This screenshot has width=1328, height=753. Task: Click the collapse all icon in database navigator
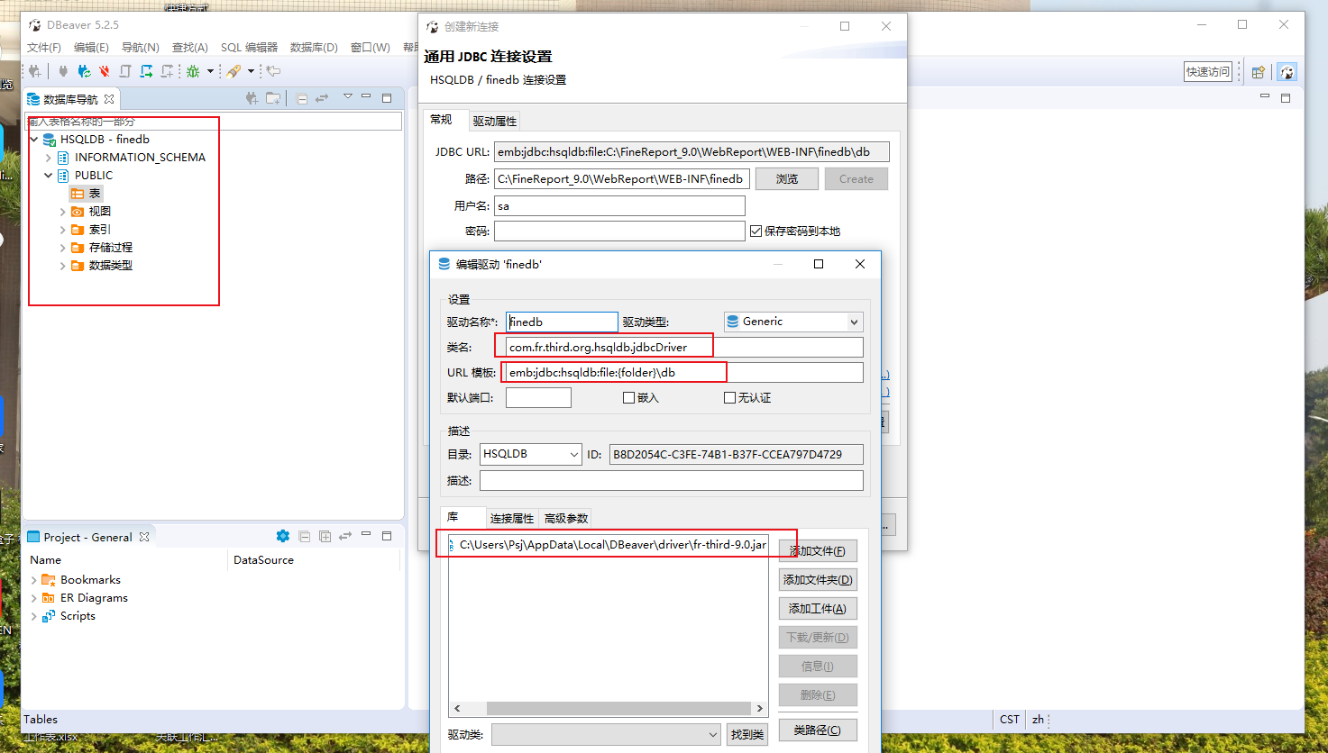[302, 98]
